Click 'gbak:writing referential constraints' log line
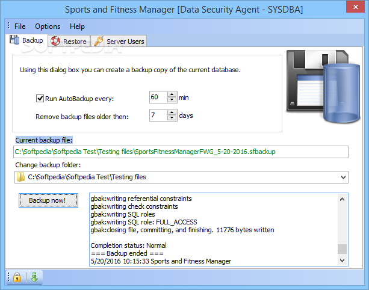This screenshot has height=290, width=369. coord(141,199)
